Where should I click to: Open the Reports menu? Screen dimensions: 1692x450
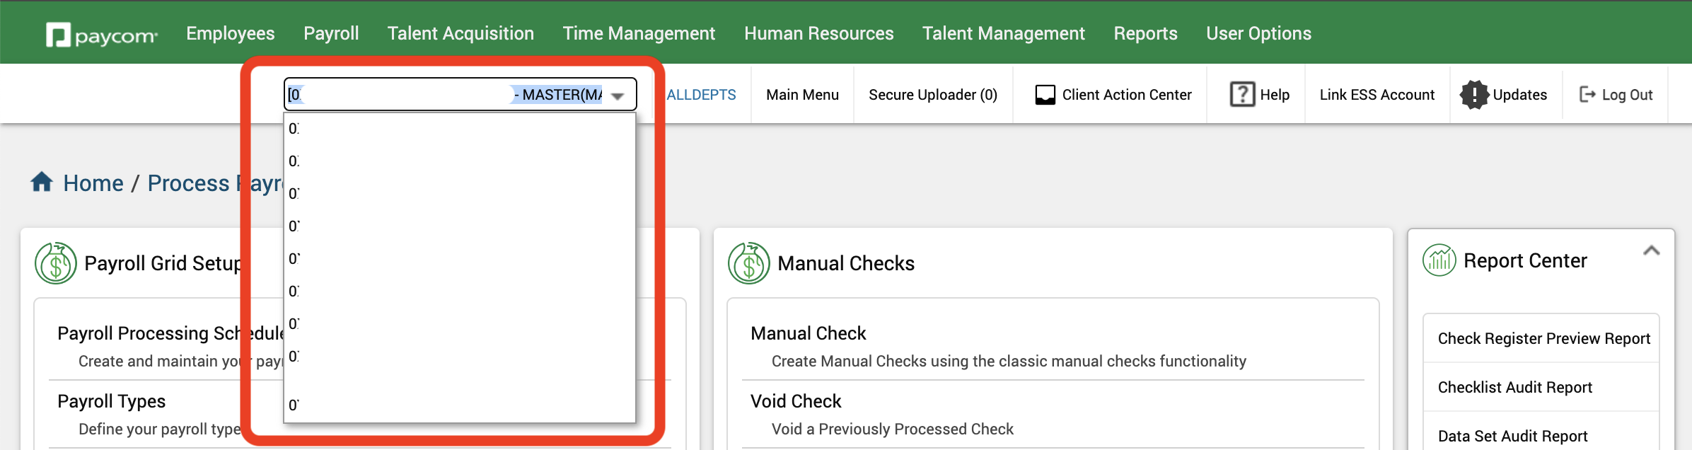(x=1145, y=33)
